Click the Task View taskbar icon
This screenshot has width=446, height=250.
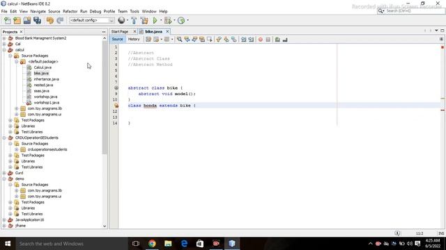[136, 244]
